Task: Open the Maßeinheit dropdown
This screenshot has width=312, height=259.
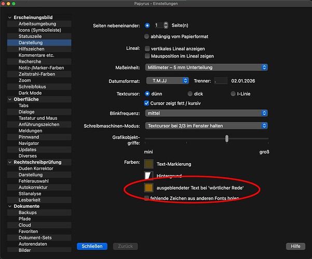Action: (206, 67)
